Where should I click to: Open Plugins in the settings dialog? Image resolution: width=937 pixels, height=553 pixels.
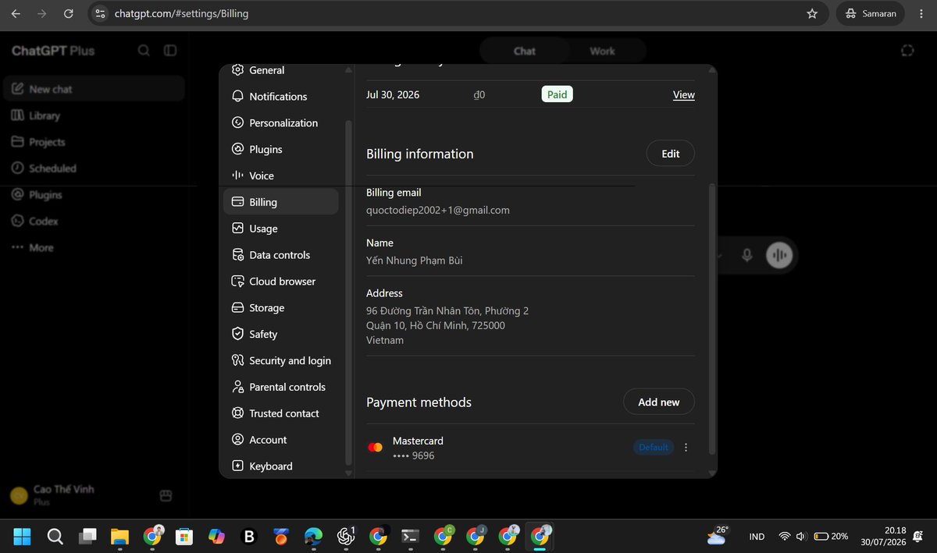pos(281,150)
